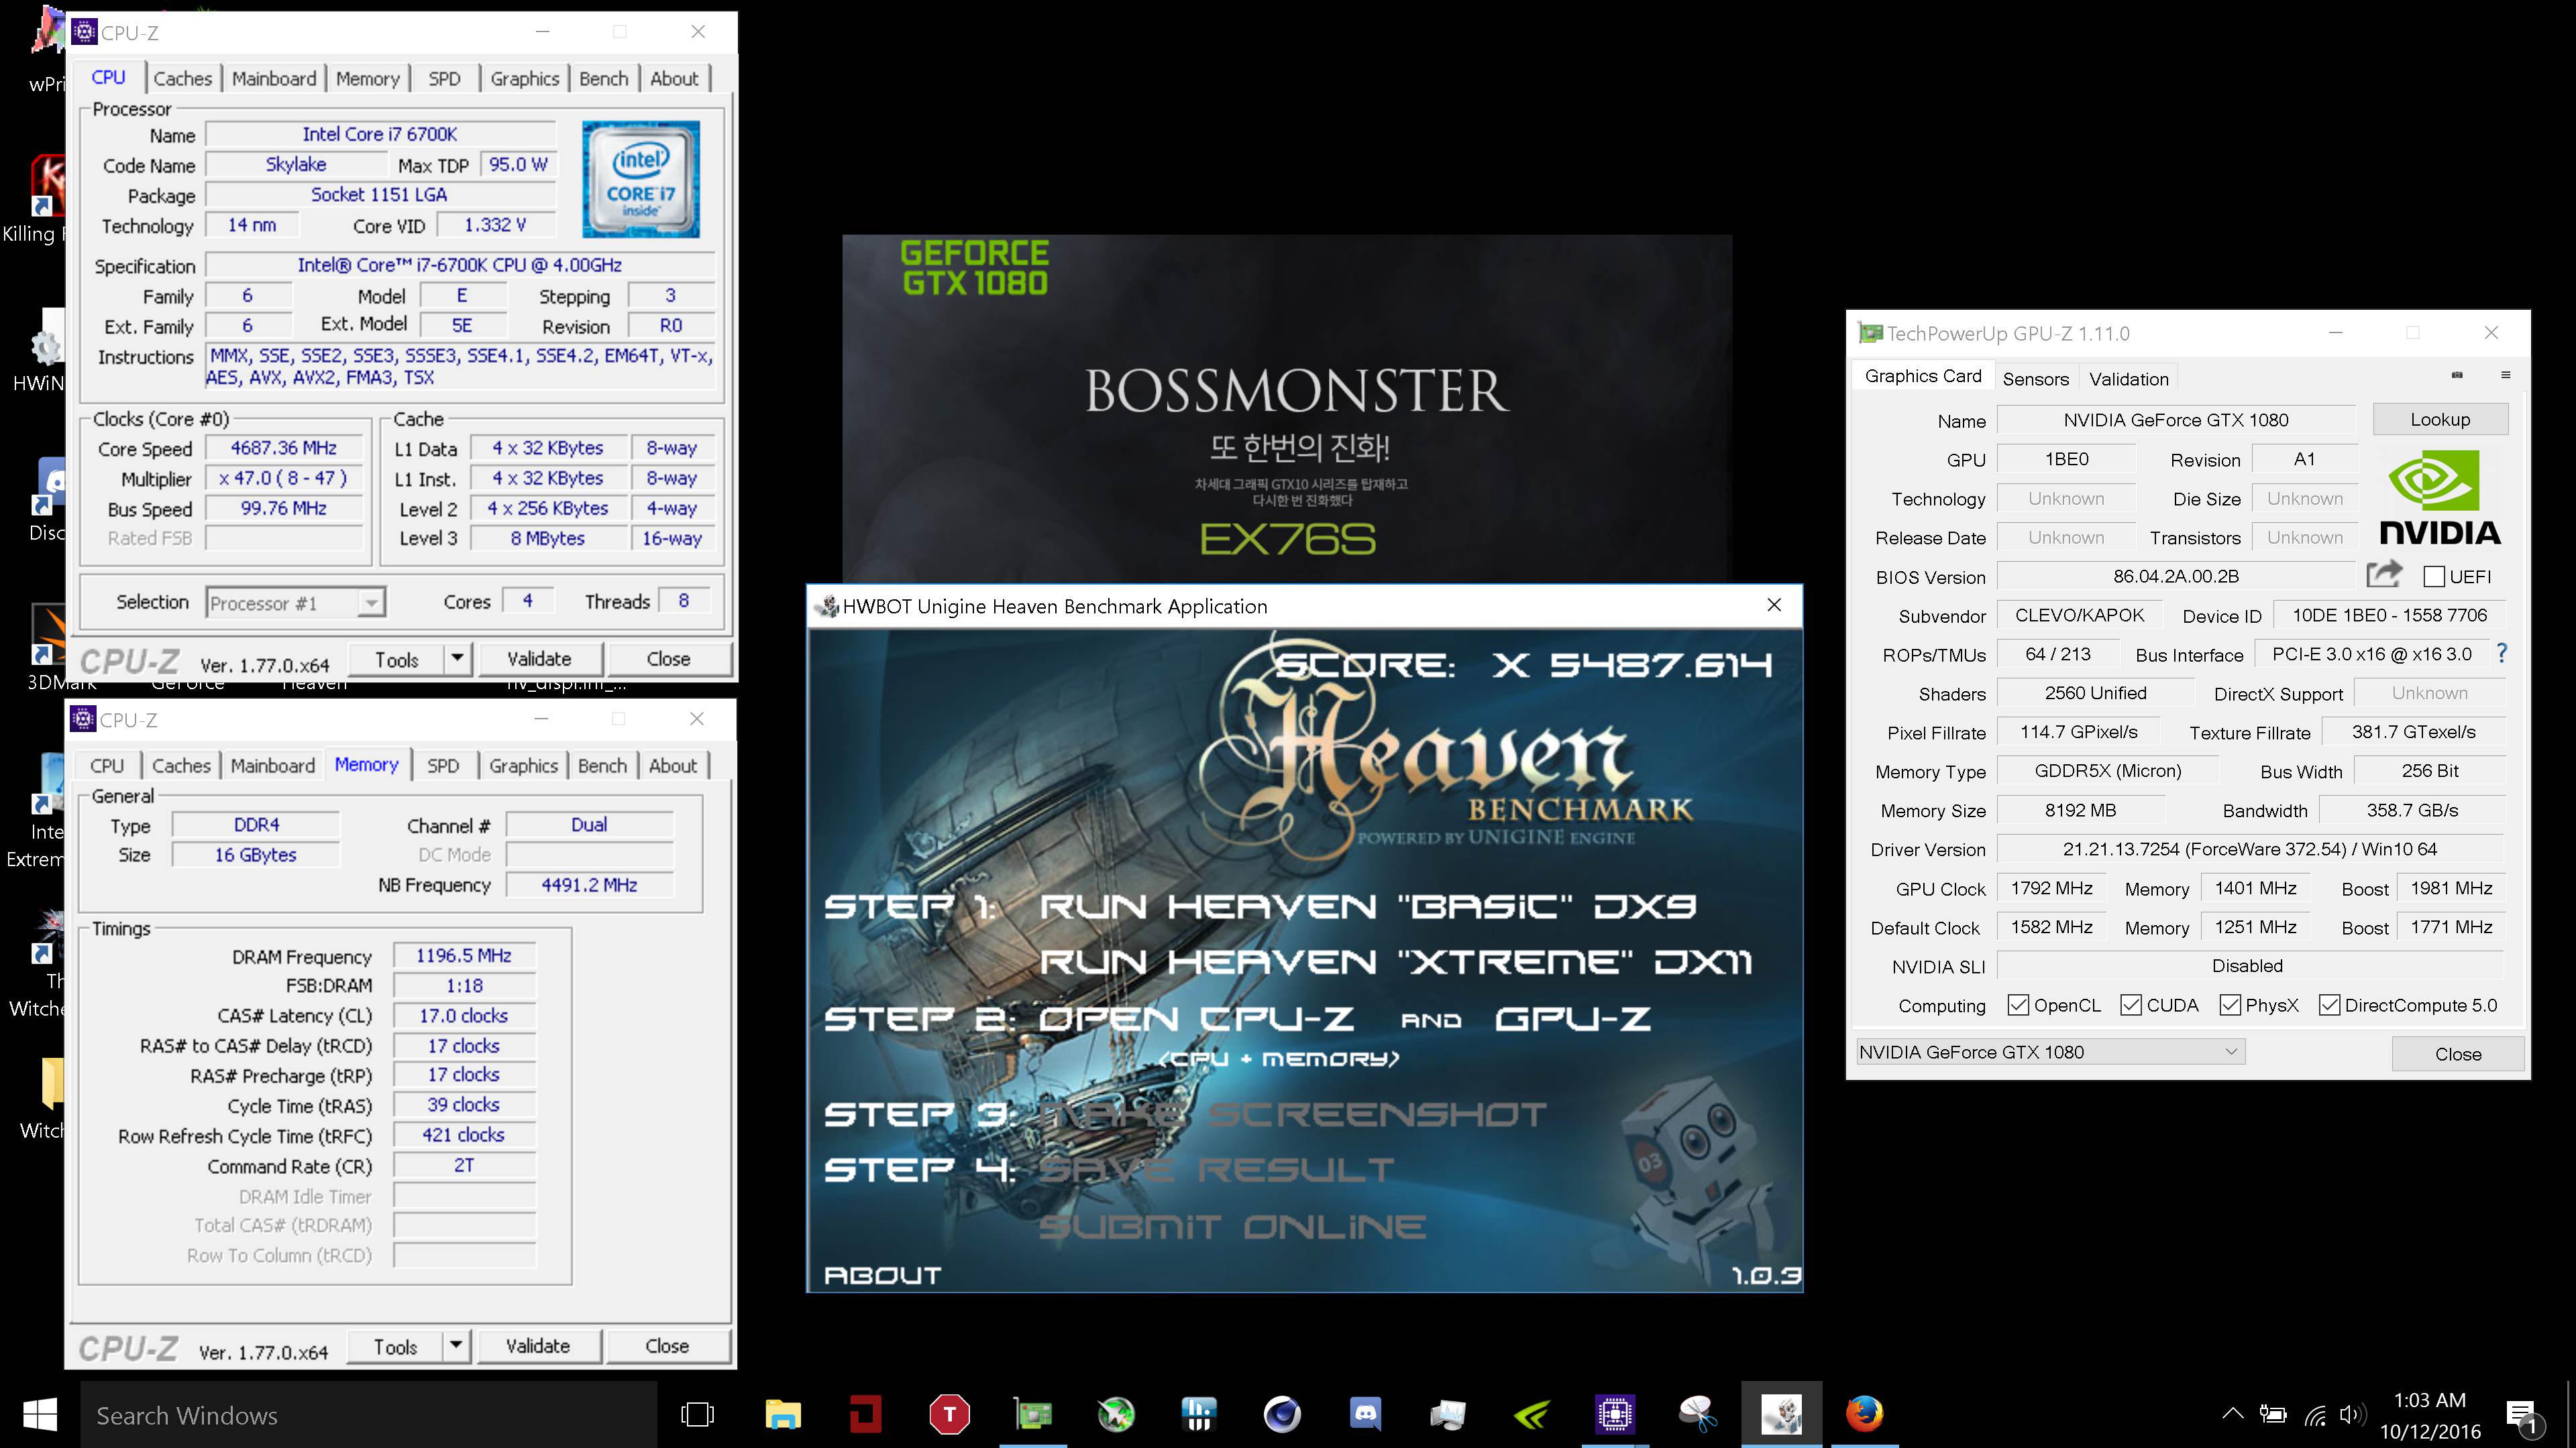Viewport: 2576px width, 1448px height.
Task: Show hidden system tray icons chevron
Action: [2232, 1414]
